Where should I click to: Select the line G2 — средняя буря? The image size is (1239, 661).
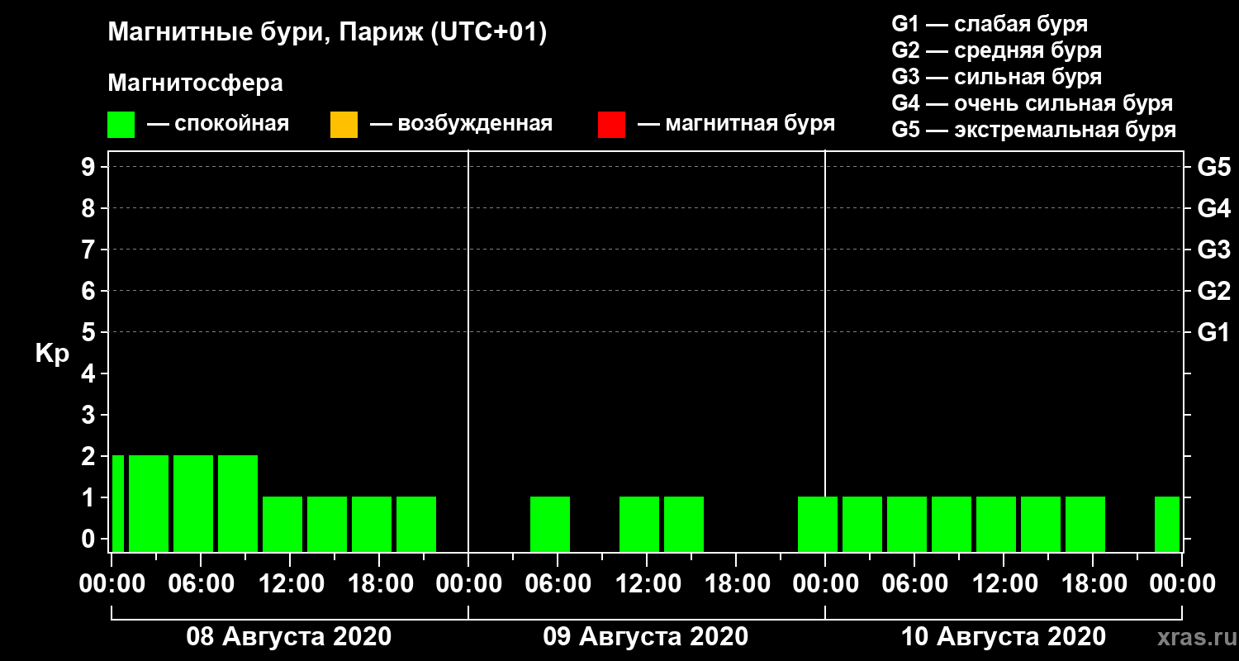[x=997, y=50]
